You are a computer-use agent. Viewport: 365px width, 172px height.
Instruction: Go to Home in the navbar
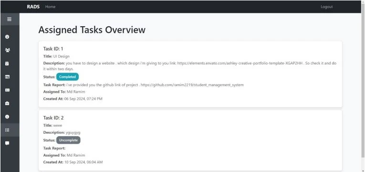point(50,7)
